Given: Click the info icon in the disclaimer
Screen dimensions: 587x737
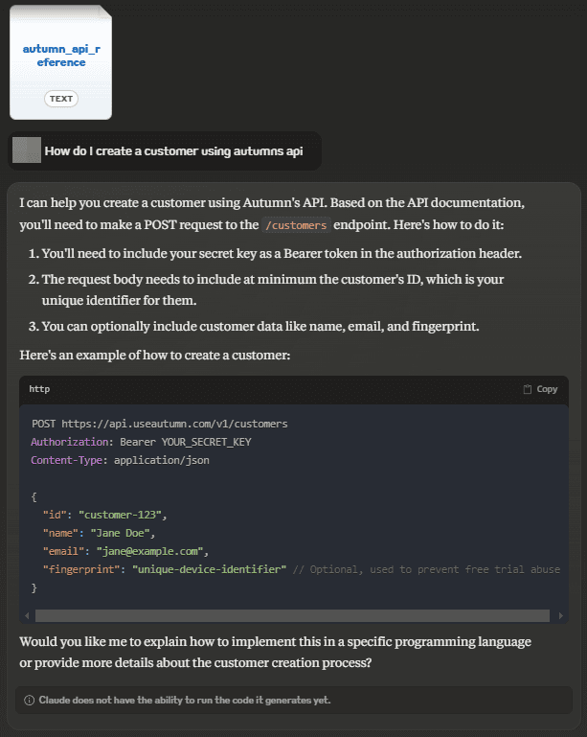Looking at the screenshot, I should pos(29,701).
